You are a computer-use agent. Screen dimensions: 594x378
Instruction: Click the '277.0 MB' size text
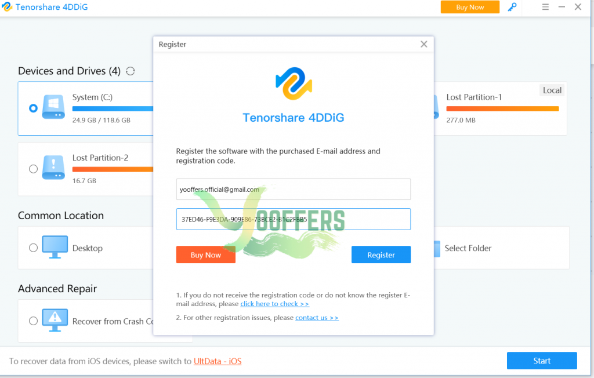coord(461,121)
